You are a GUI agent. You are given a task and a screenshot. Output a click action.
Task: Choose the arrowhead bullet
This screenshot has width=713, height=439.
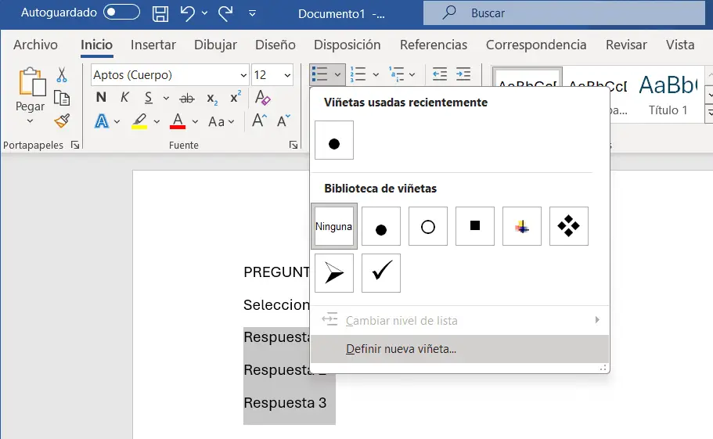tap(333, 273)
